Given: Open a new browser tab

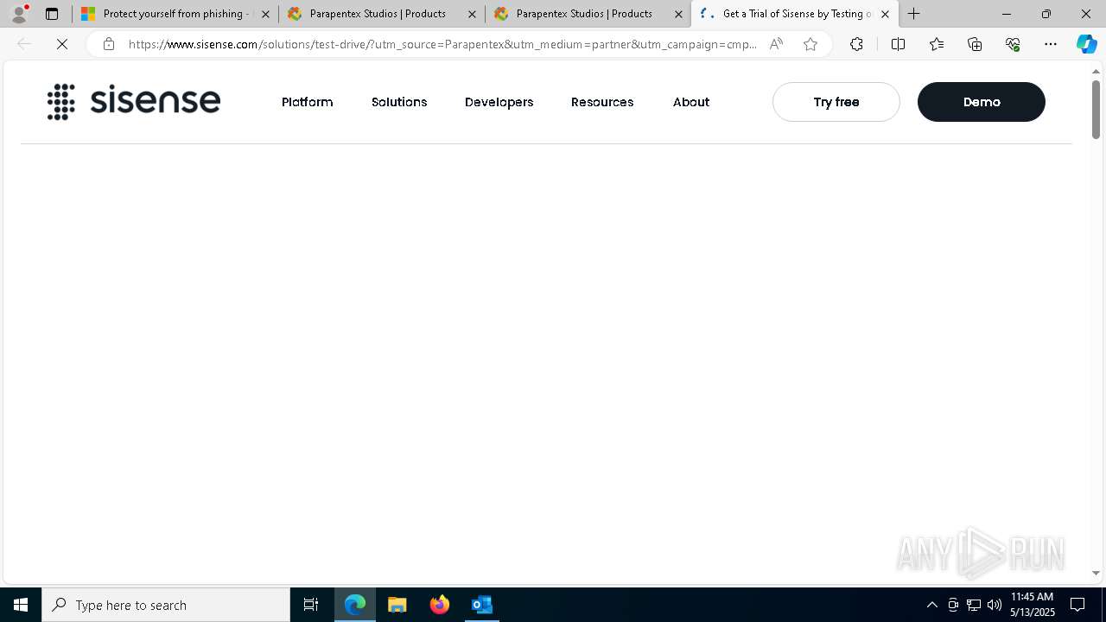Looking at the screenshot, I should tap(913, 14).
